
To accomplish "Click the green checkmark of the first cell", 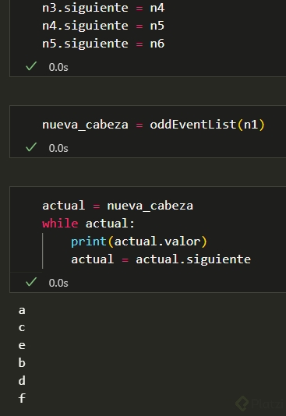I will coord(31,66).
